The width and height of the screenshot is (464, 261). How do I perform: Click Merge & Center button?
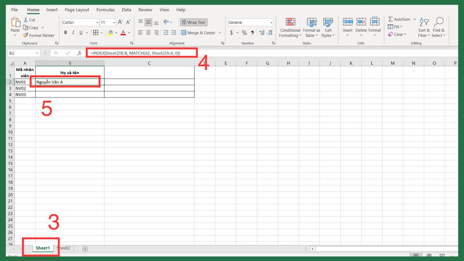pos(198,33)
